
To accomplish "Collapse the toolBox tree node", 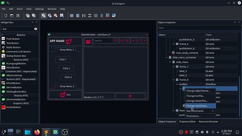I will (x=177, y=84).
